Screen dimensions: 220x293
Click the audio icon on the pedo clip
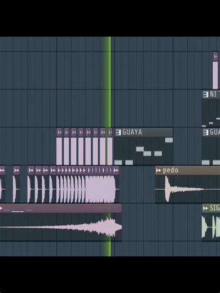click(x=159, y=170)
